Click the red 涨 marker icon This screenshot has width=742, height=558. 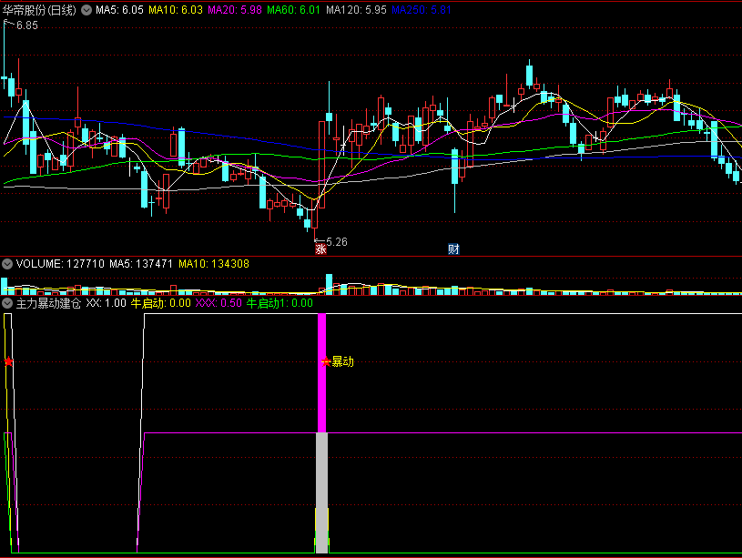[320, 249]
